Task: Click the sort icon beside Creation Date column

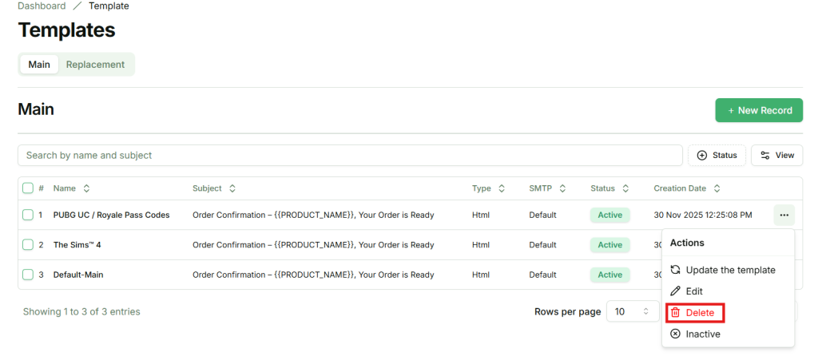Action: pyautogui.click(x=717, y=188)
